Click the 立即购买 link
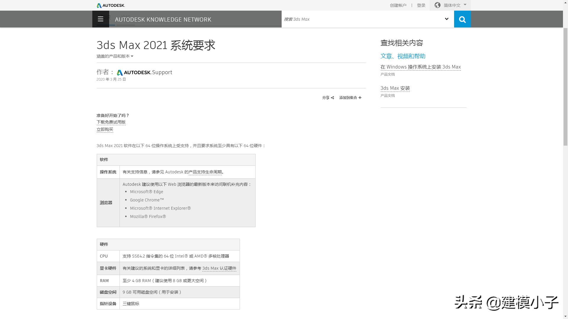The image size is (568, 319). point(105,129)
